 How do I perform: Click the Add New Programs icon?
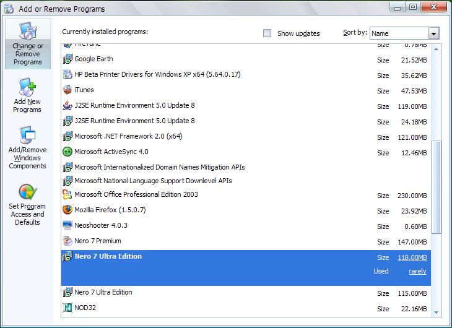(x=27, y=87)
